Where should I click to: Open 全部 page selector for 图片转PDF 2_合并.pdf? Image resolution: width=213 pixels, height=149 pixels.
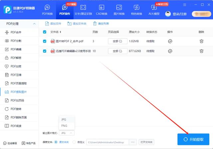click(117, 41)
